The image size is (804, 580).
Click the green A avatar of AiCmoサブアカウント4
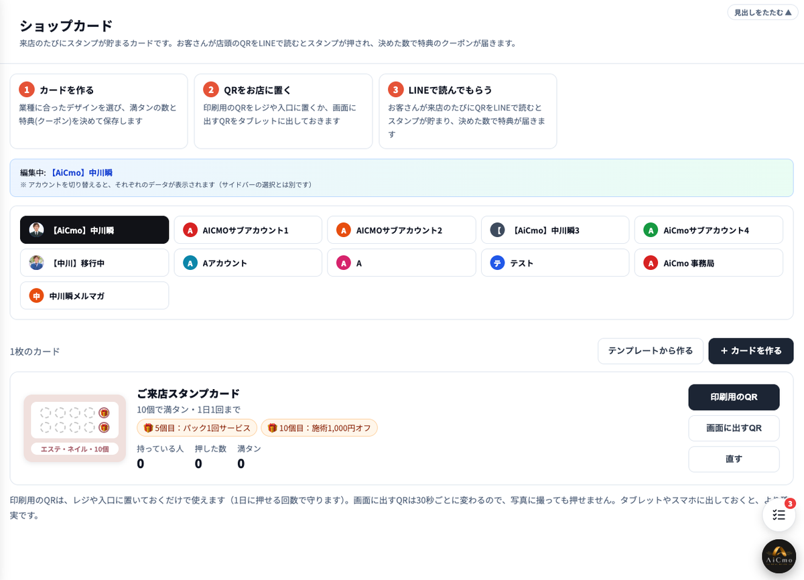(x=651, y=230)
